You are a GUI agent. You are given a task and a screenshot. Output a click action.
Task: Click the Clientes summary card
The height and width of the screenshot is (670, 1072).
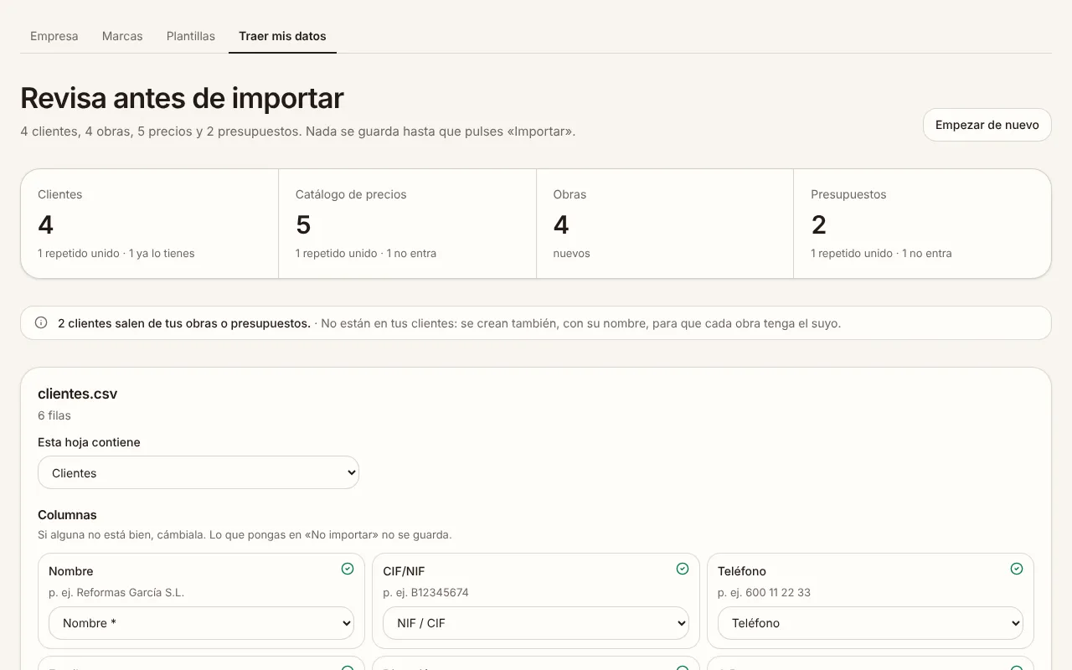pos(149,224)
